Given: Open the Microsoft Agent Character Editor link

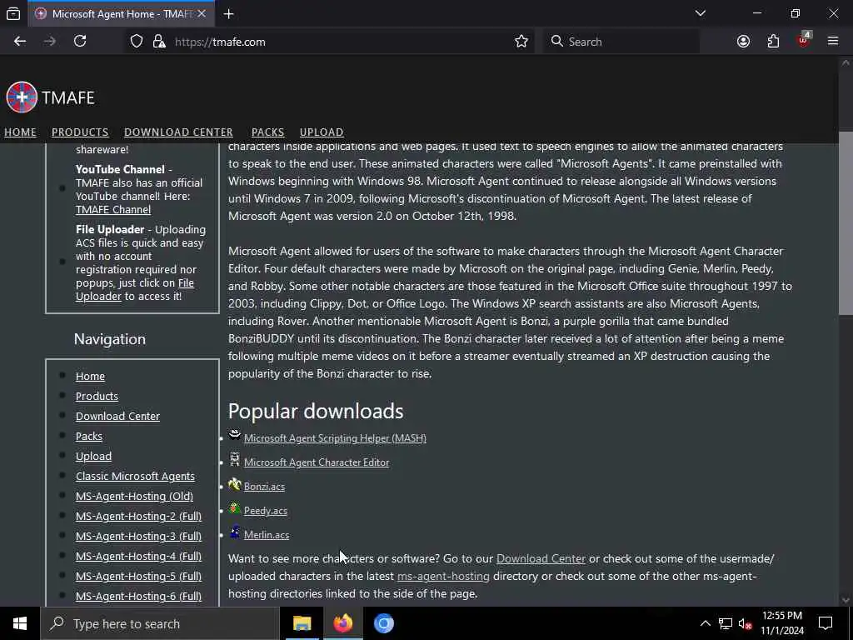Looking at the screenshot, I should [x=317, y=462].
